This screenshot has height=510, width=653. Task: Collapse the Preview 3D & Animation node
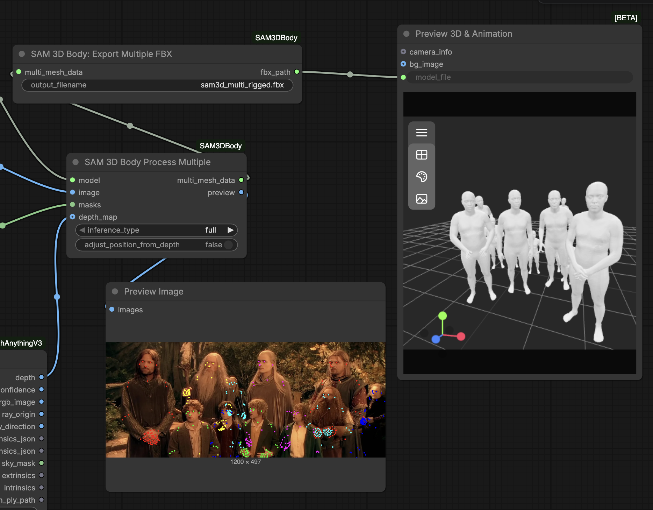[x=406, y=34]
